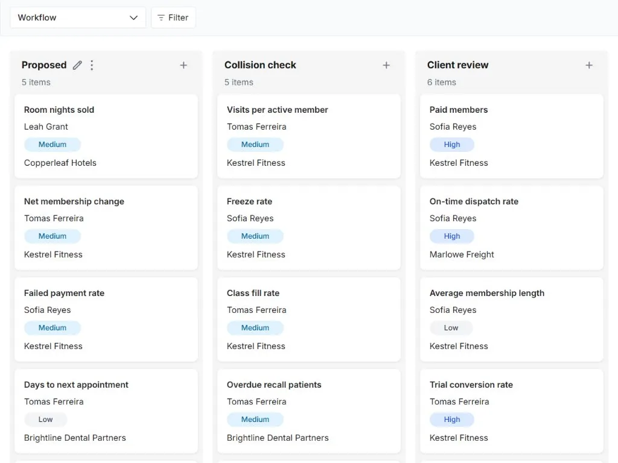This screenshot has height=463, width=618.
Task: Click Sofia Reyes on Failed payment rate card
Action: 47,310
